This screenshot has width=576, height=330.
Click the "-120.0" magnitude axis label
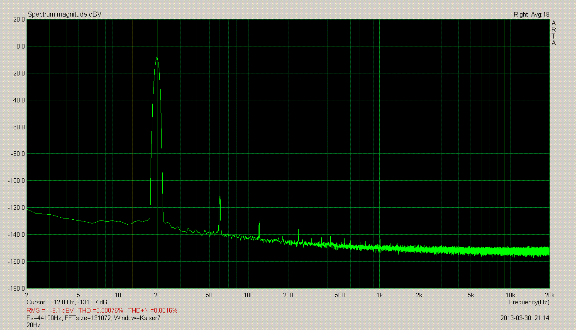click(x=17, y=208)
